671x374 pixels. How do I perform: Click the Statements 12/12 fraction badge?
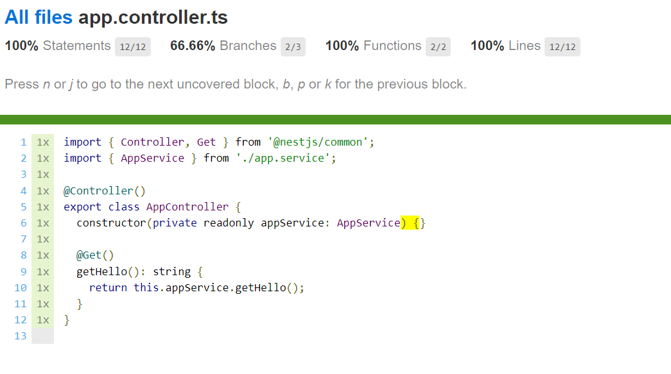(x=133, y=47)
